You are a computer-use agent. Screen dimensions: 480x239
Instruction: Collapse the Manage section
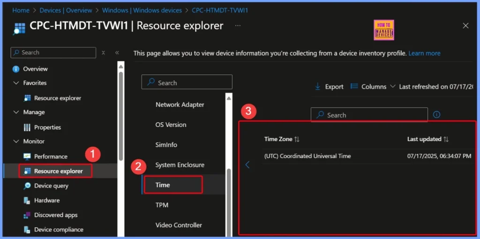(x=16, y=112)
